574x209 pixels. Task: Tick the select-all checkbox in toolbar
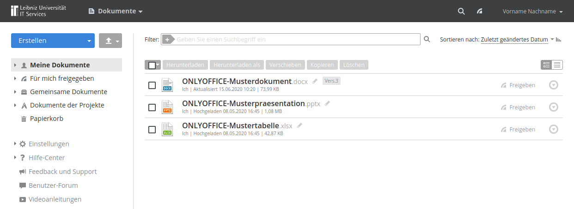152,65
